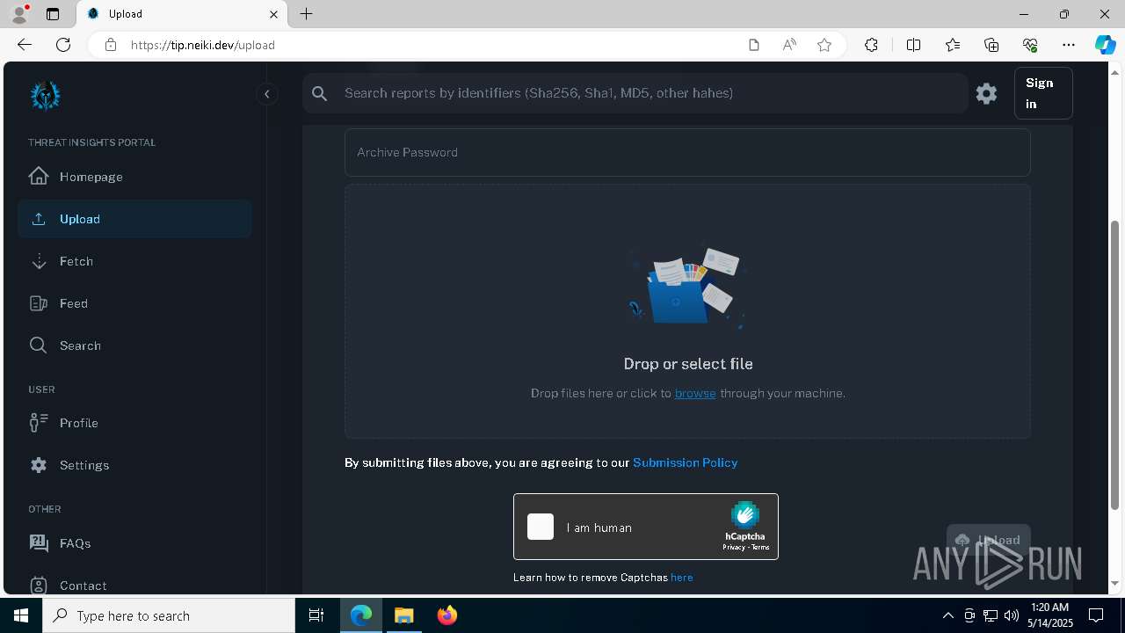Open split screen view
Screen dimensions: 1125x633
coord(913,45)
